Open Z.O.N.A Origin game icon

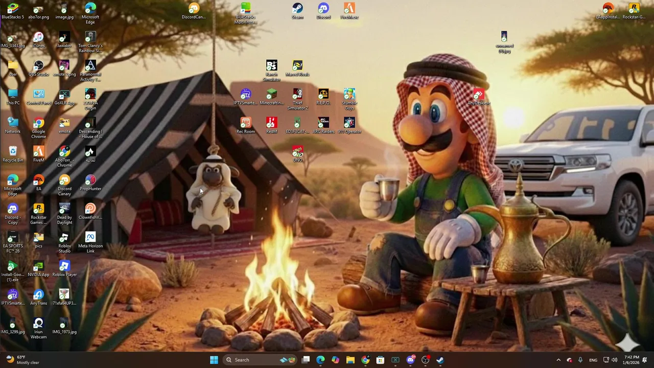(90, 100)
